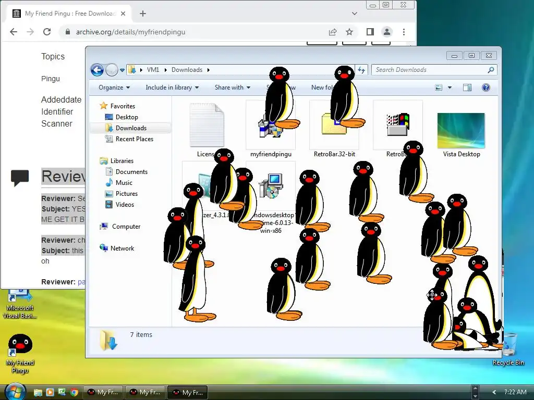Open a new Chrome tab
534x400 pixels.
[x=143, y=14]
